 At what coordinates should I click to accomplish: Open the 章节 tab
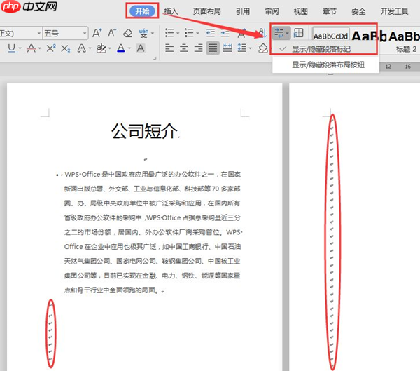(330, 11)
